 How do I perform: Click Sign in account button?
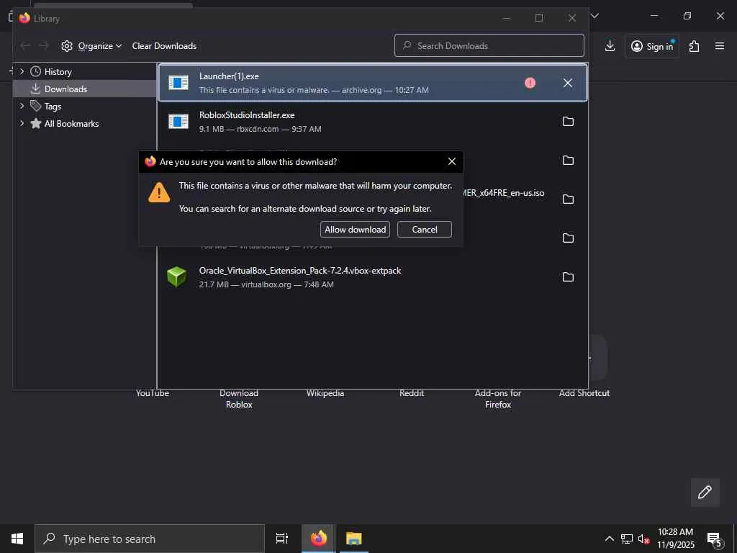click(652, 46)
